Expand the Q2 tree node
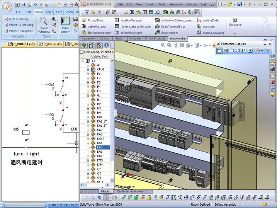The height and width of the screenshot is (208, 277). point(88,169)
